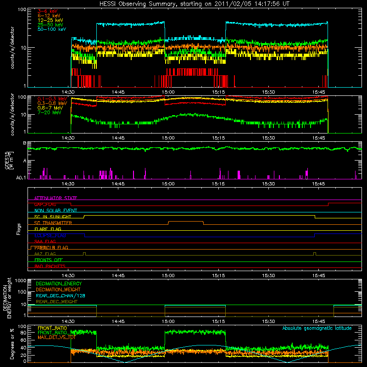367x367 pixels.
Task: Select the 12-25 keV legend label
Action: click(x=50, y=20)
